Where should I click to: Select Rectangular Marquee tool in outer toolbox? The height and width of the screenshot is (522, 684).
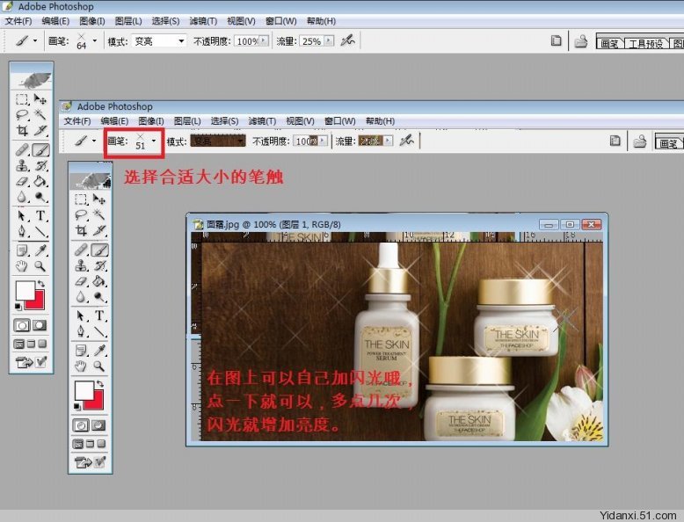click(x=22, y=99)
